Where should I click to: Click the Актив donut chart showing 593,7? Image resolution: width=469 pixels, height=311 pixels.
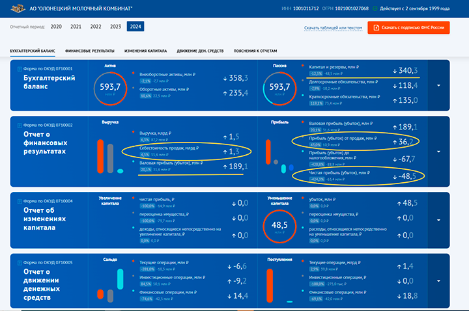pyautogui.click(x=109, y=87)
